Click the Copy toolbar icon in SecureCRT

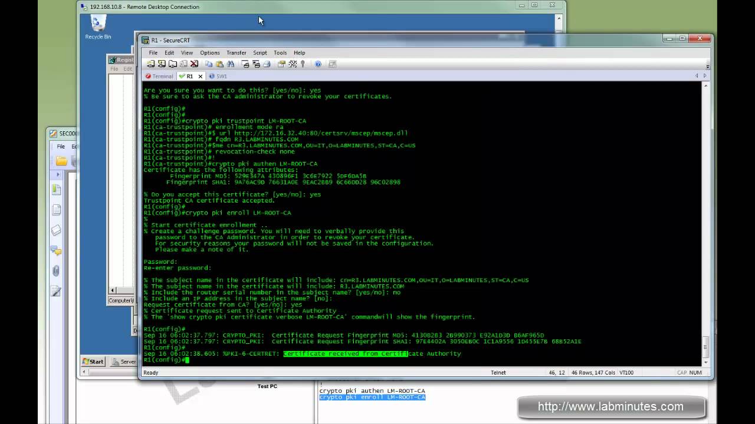(x=209, y=64)
